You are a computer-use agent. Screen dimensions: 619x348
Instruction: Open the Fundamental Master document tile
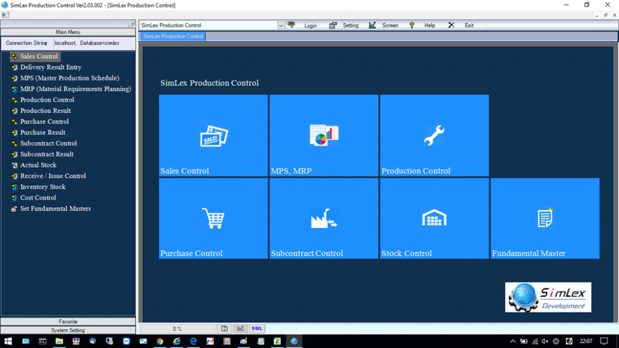pyautogui.click(x=544, y=218)
